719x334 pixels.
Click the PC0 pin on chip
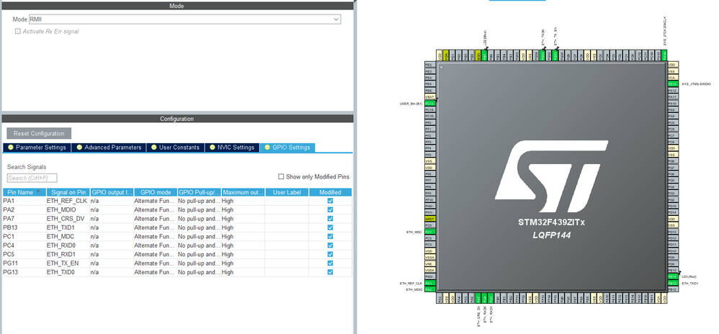click(x=430, y=225)
